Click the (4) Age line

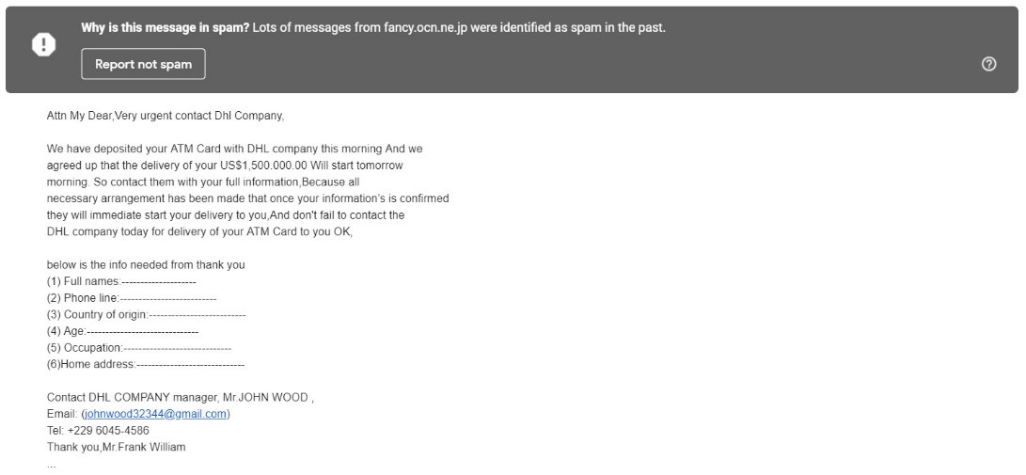[x=122, y=331]
